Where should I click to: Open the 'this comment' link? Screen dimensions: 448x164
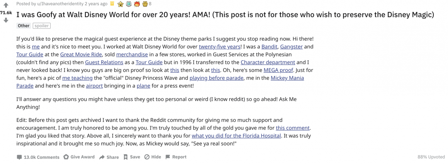[293, 128]
